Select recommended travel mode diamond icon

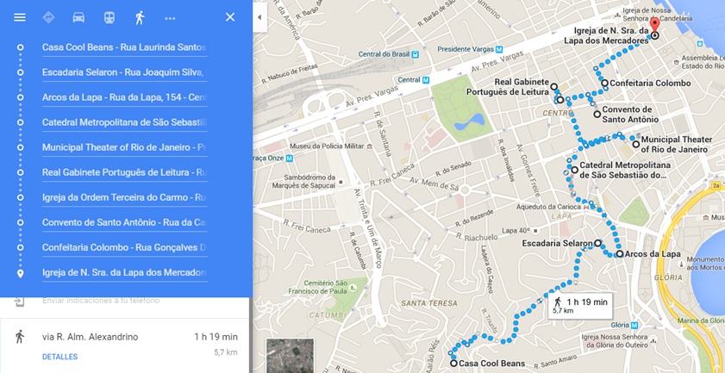(48, 17)
